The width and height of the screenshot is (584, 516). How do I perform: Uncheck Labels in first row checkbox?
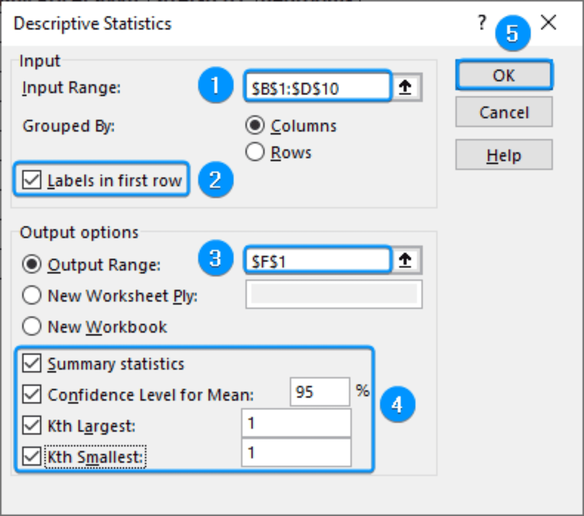click(32, 180)
